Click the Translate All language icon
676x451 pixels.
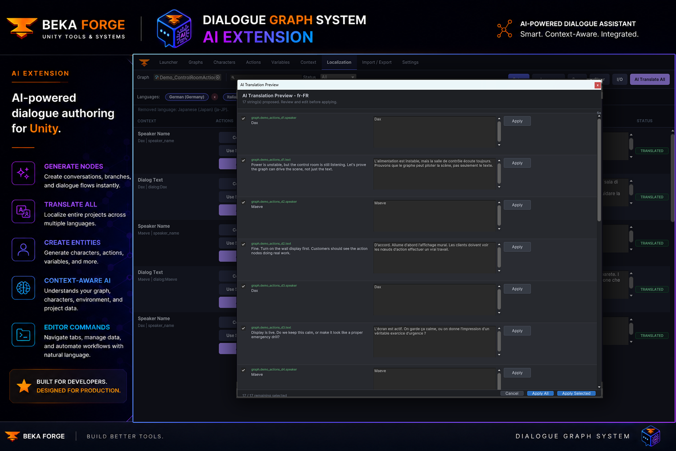[x=23, y=211]
